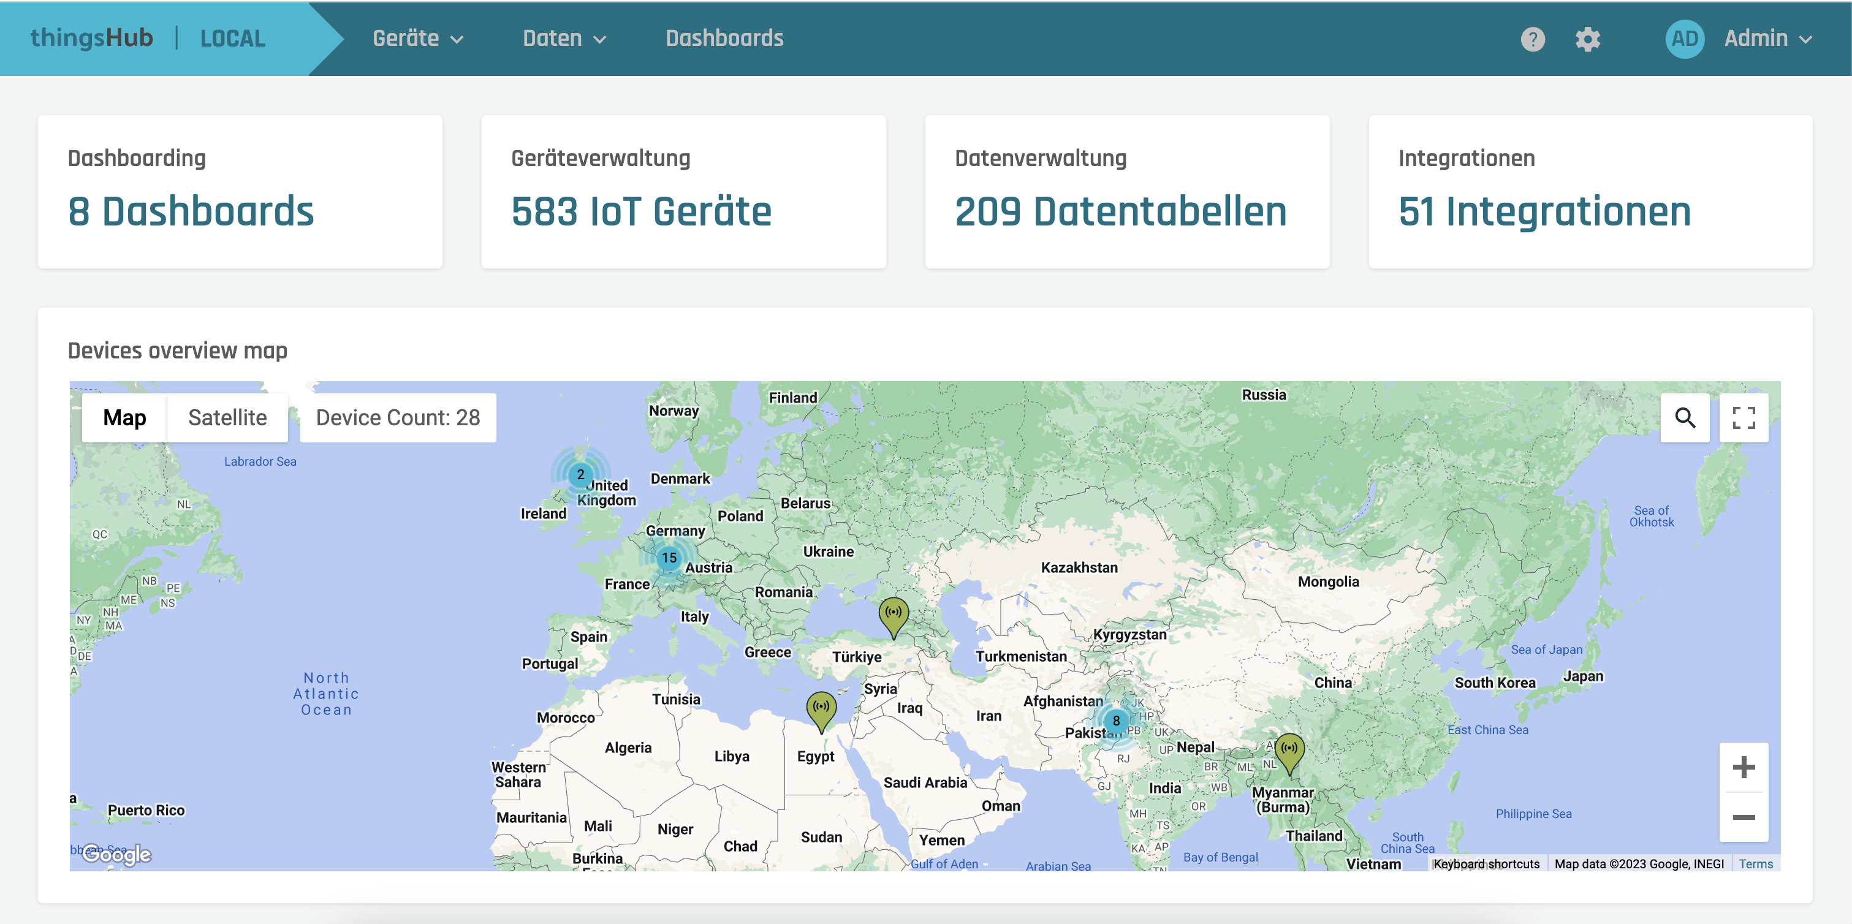The height and width of the screenshot is (924, 1852).
Task: Open the Admin user dropdown
Action: (x=1767, y=39)
